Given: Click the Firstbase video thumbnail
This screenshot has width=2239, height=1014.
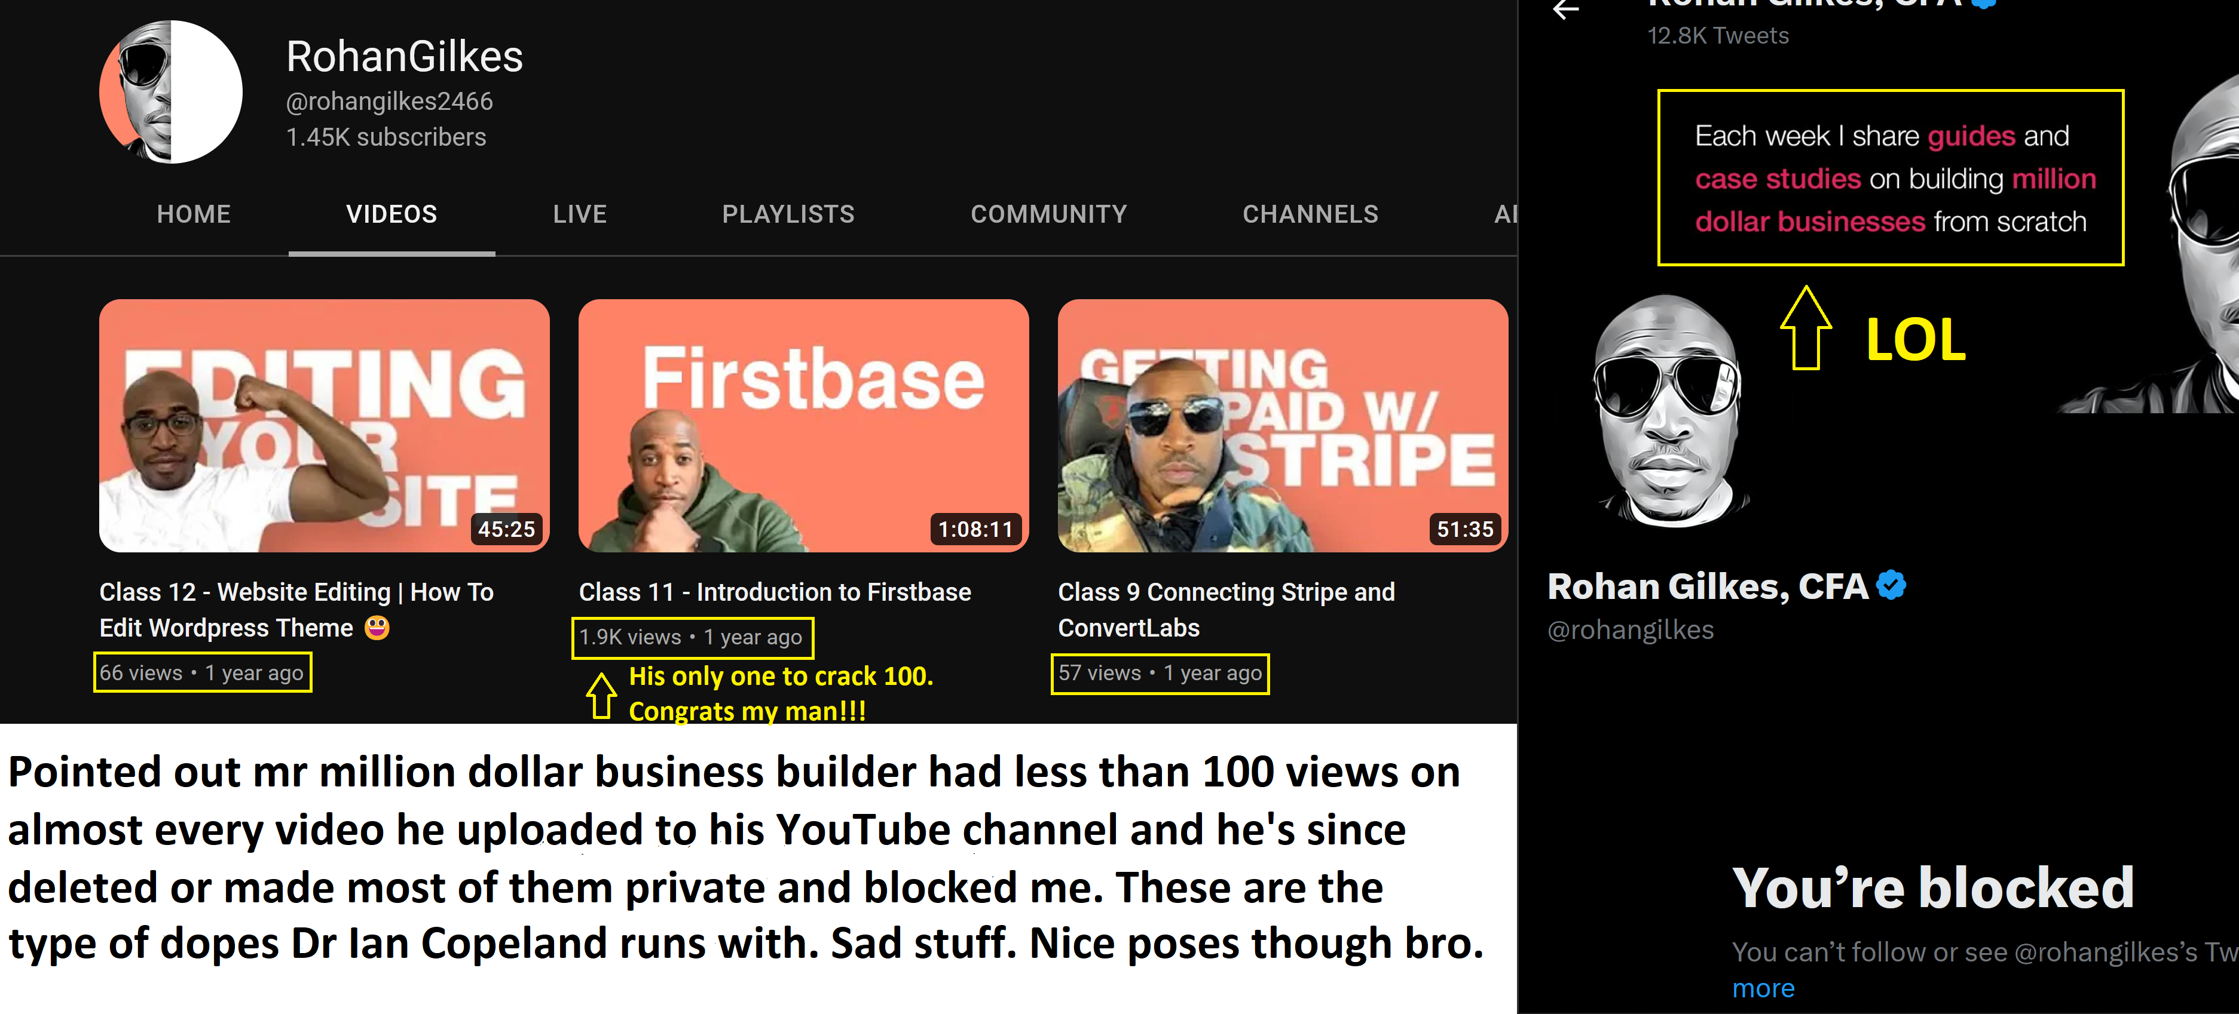Looking at the screenshot, I should [803, 425].
